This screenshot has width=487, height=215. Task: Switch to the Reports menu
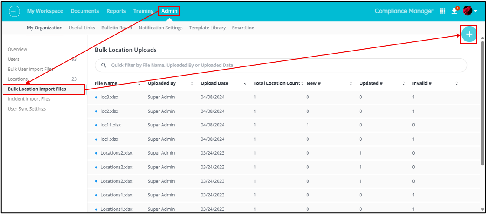(116, 11)
